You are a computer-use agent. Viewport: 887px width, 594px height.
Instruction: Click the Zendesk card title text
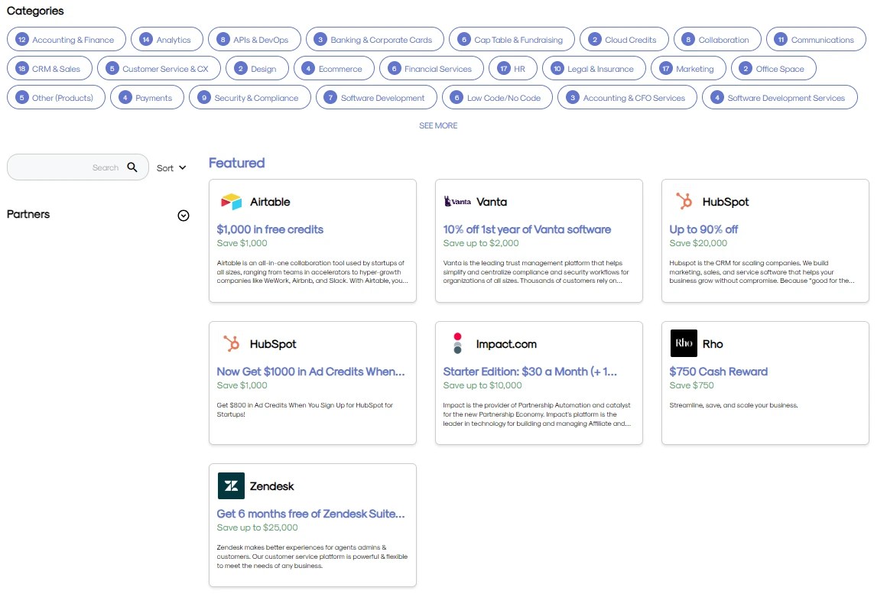272,486
